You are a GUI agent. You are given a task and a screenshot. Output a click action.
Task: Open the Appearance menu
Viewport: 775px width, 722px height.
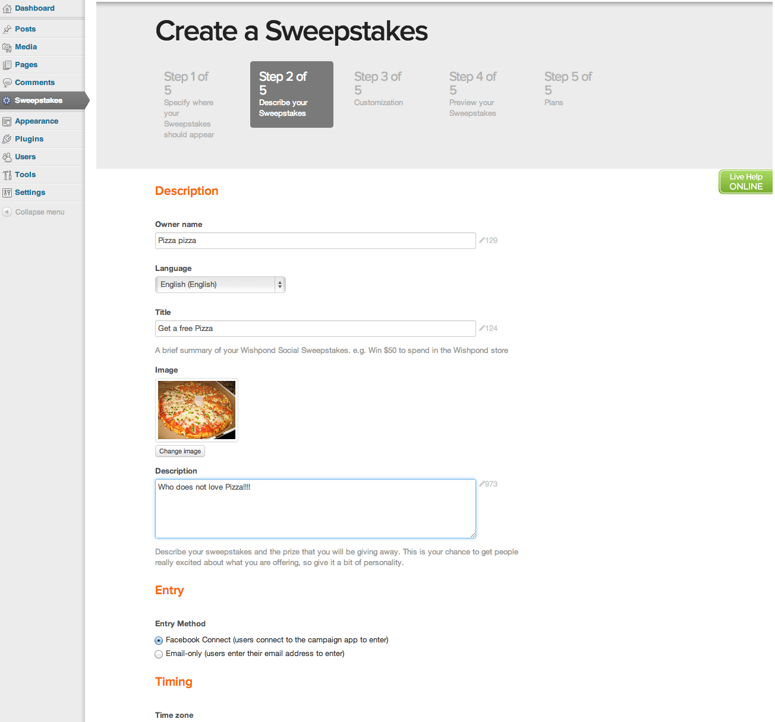point(37,121)
